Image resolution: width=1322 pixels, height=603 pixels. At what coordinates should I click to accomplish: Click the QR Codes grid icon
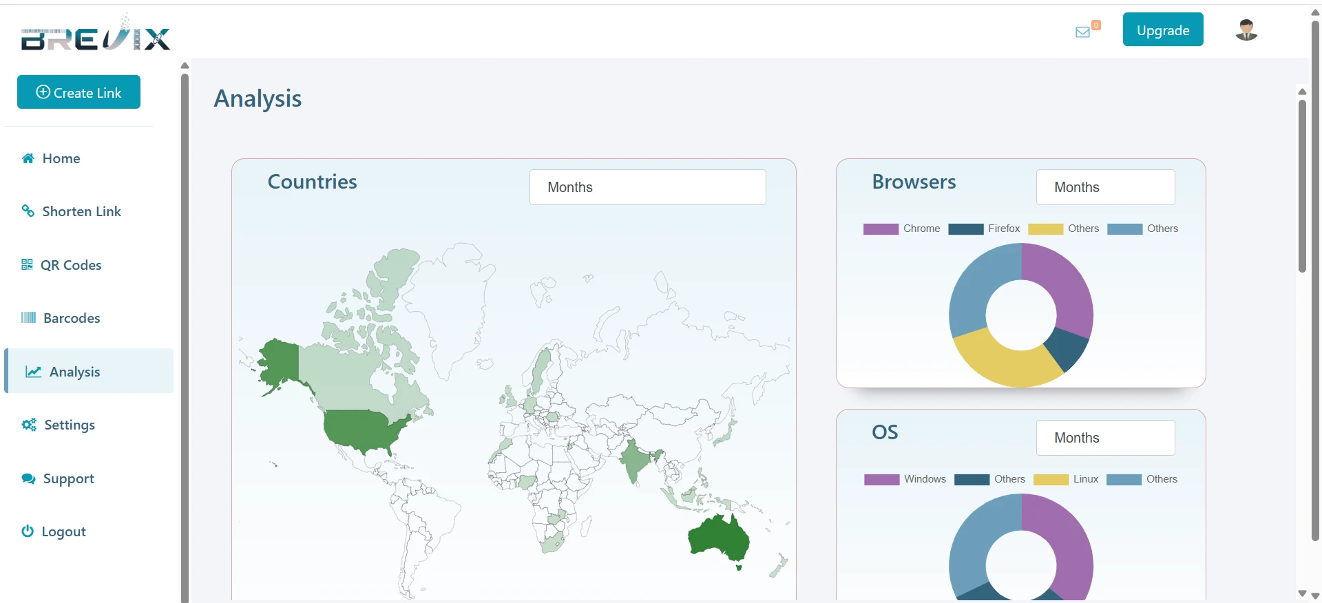(x=27, y=265)
